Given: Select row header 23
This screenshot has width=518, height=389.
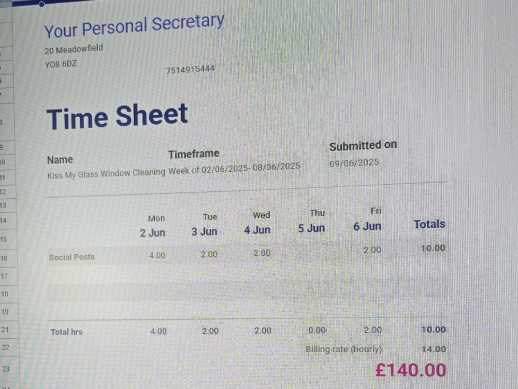Looking at the screenshot, I should click(x=6, y=369).
